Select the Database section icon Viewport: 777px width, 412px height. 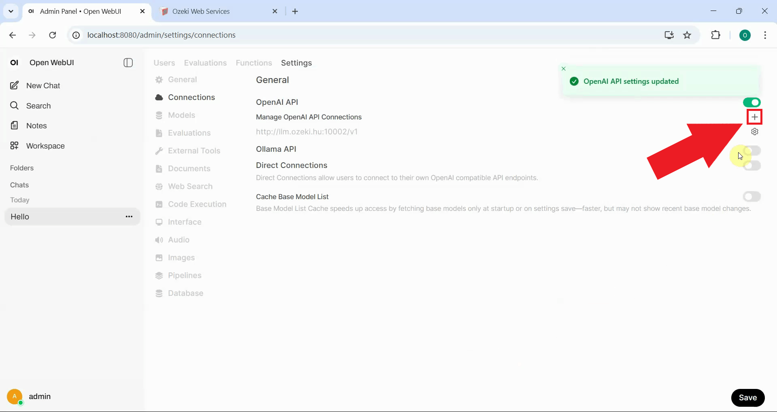(x=159, y=293)
